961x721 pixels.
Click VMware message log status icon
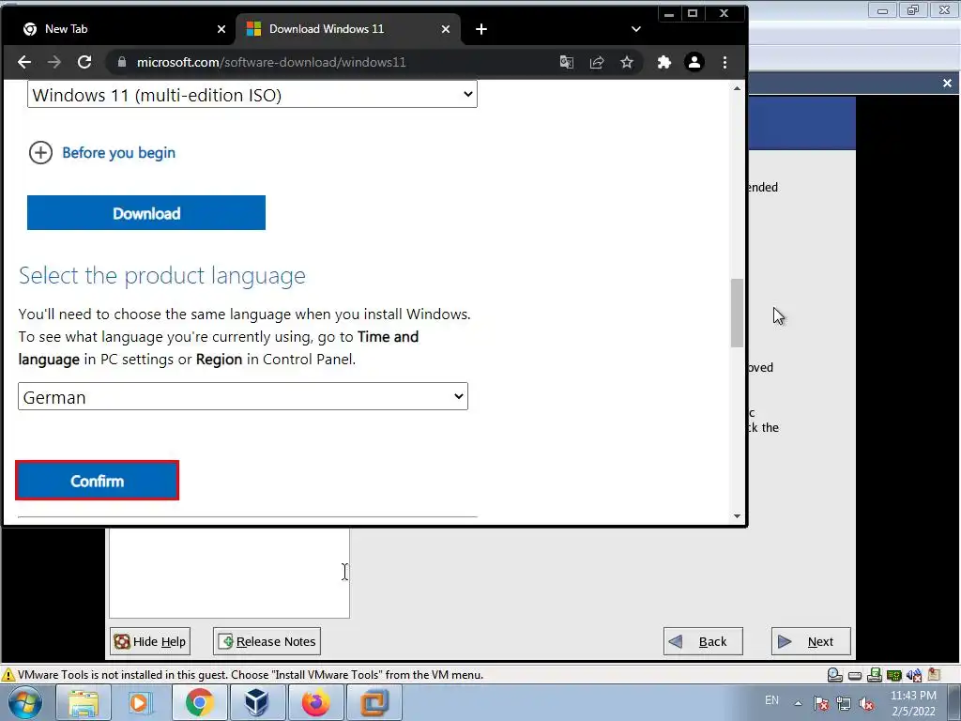(x=934, y=675)
